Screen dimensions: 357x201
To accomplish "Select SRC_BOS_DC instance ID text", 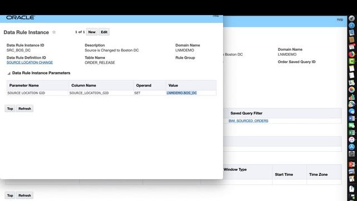I will pyautogui.click(x=18, y=50).
